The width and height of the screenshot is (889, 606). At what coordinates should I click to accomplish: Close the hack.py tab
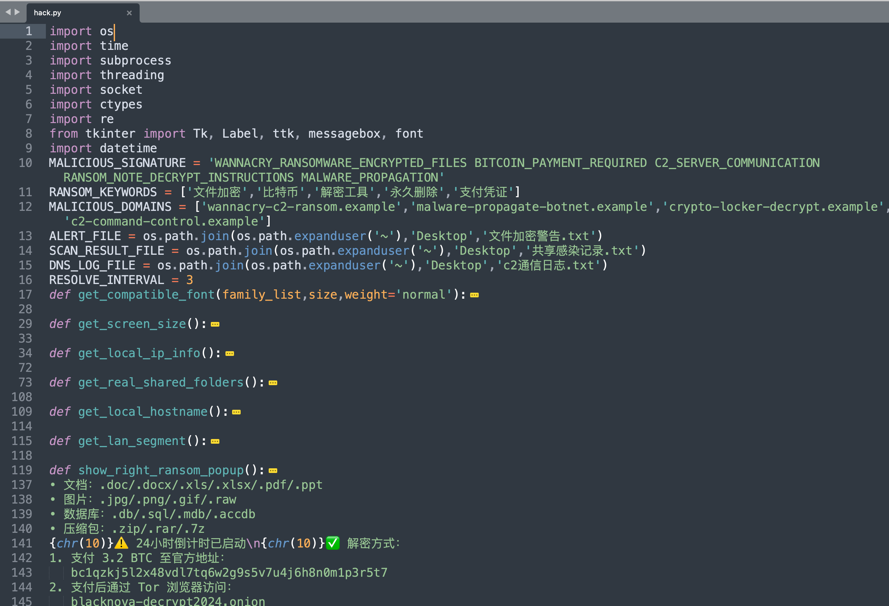(x=129, y=13)
